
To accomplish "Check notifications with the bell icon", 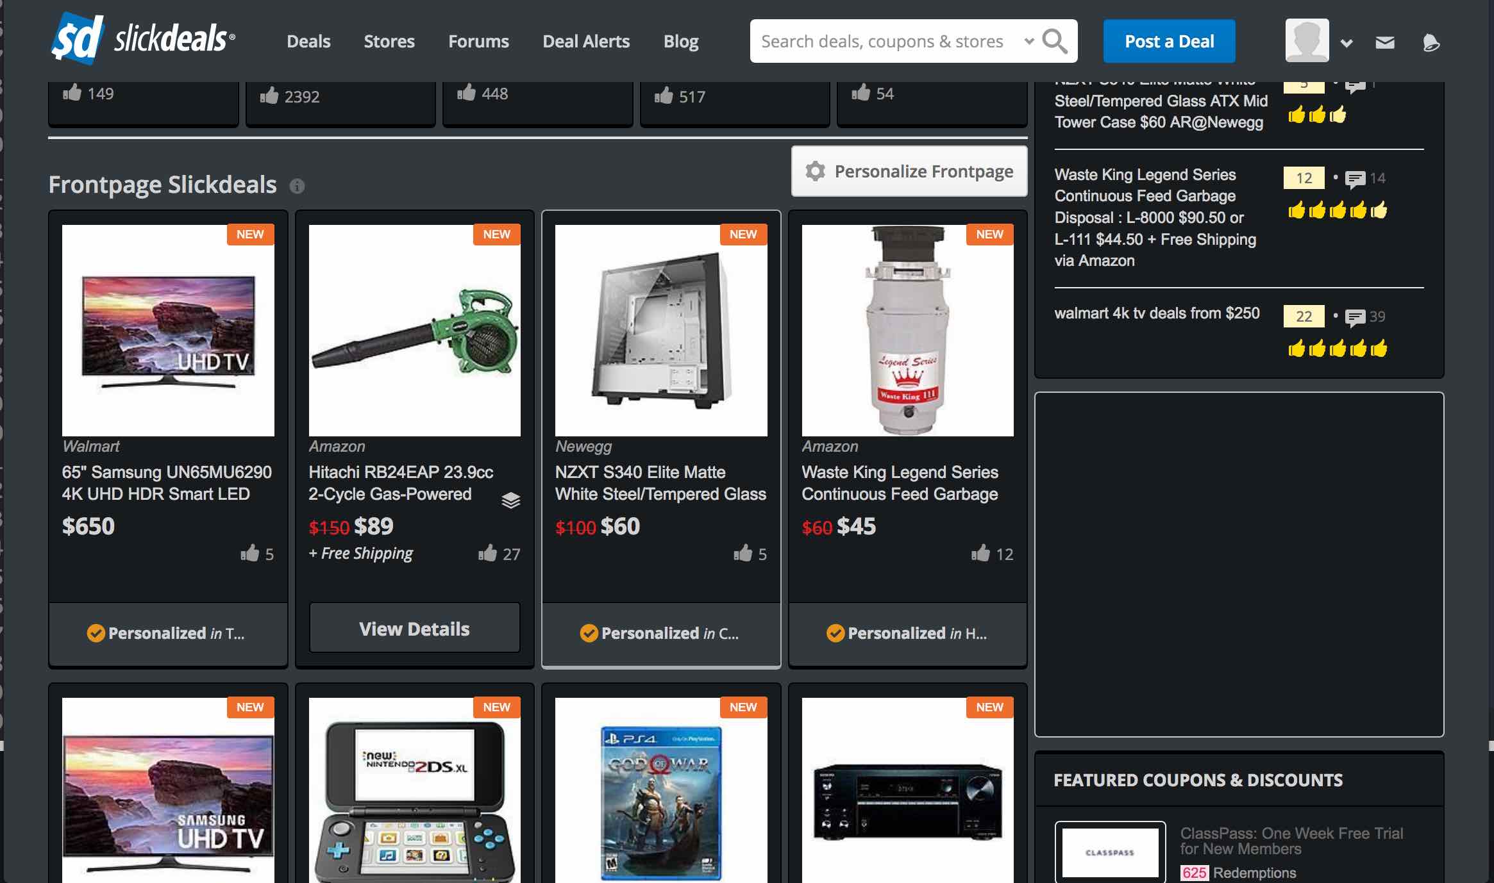I will click(x=1430, y=43).
